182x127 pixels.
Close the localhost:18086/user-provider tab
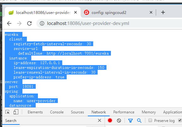[x=76, y=12]
